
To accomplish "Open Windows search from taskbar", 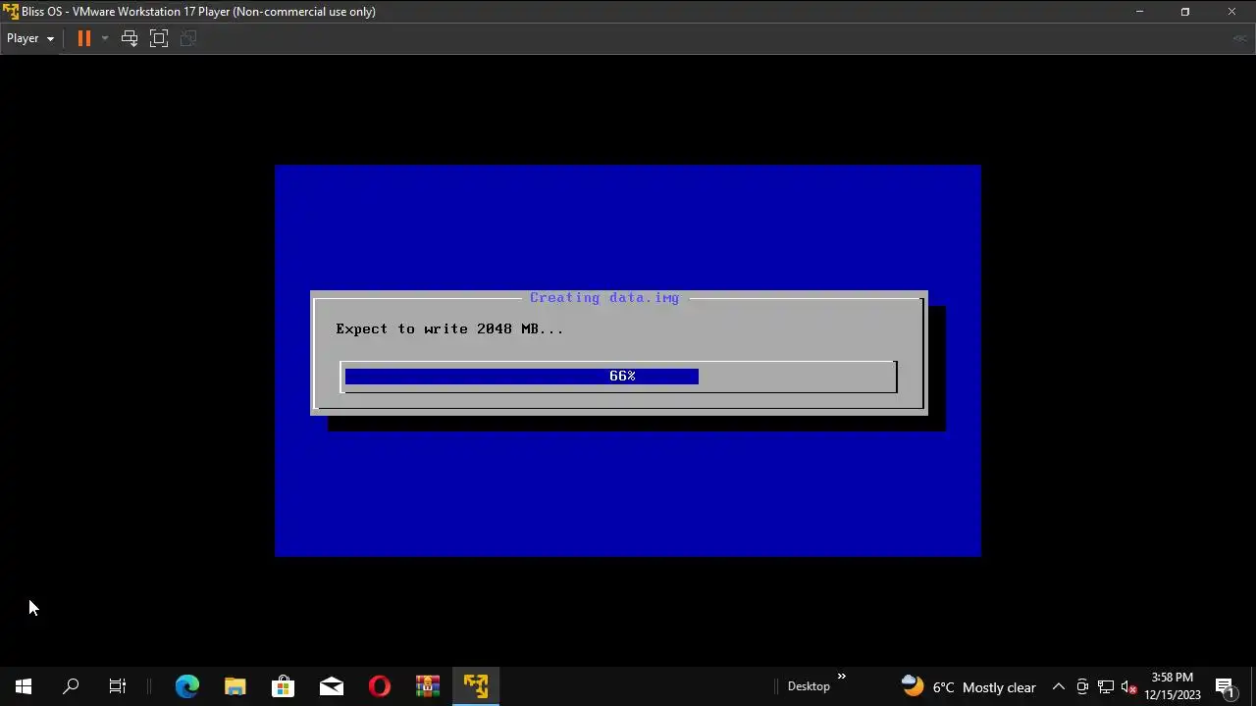I will click(x=71, y=686).
